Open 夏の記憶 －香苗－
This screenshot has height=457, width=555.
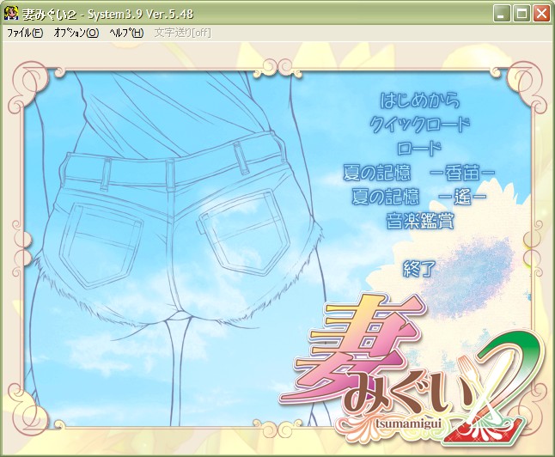[x=419, y=173]
